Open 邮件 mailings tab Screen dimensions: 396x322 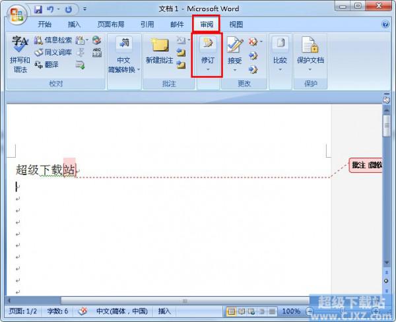pos(177,24)
